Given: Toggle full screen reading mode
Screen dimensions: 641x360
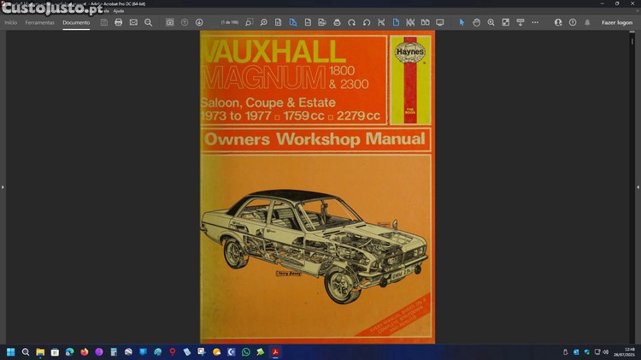Looking at the screenshot, I should pos(440,22).
